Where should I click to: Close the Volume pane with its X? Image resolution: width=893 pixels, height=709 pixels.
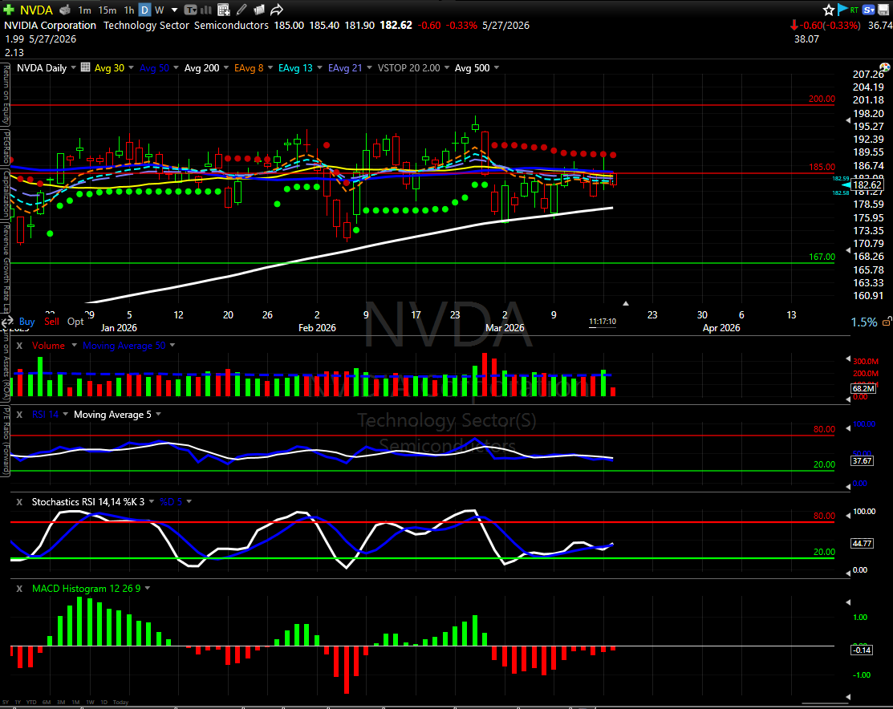(x=19, y=346)
